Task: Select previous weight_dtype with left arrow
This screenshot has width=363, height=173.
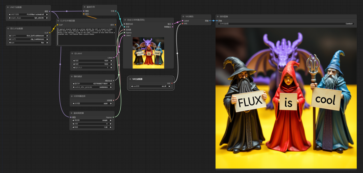Action: (10, 18)
